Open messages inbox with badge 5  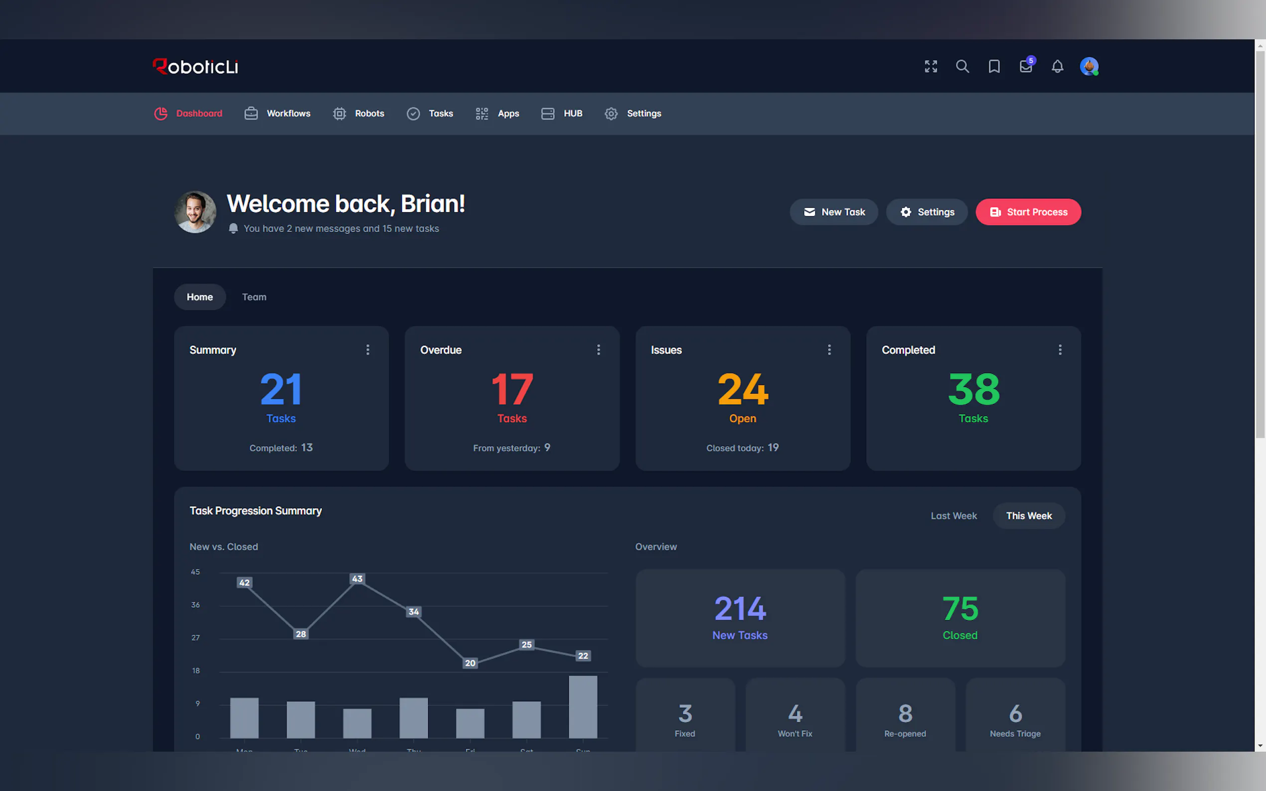tap(1026, 66)
